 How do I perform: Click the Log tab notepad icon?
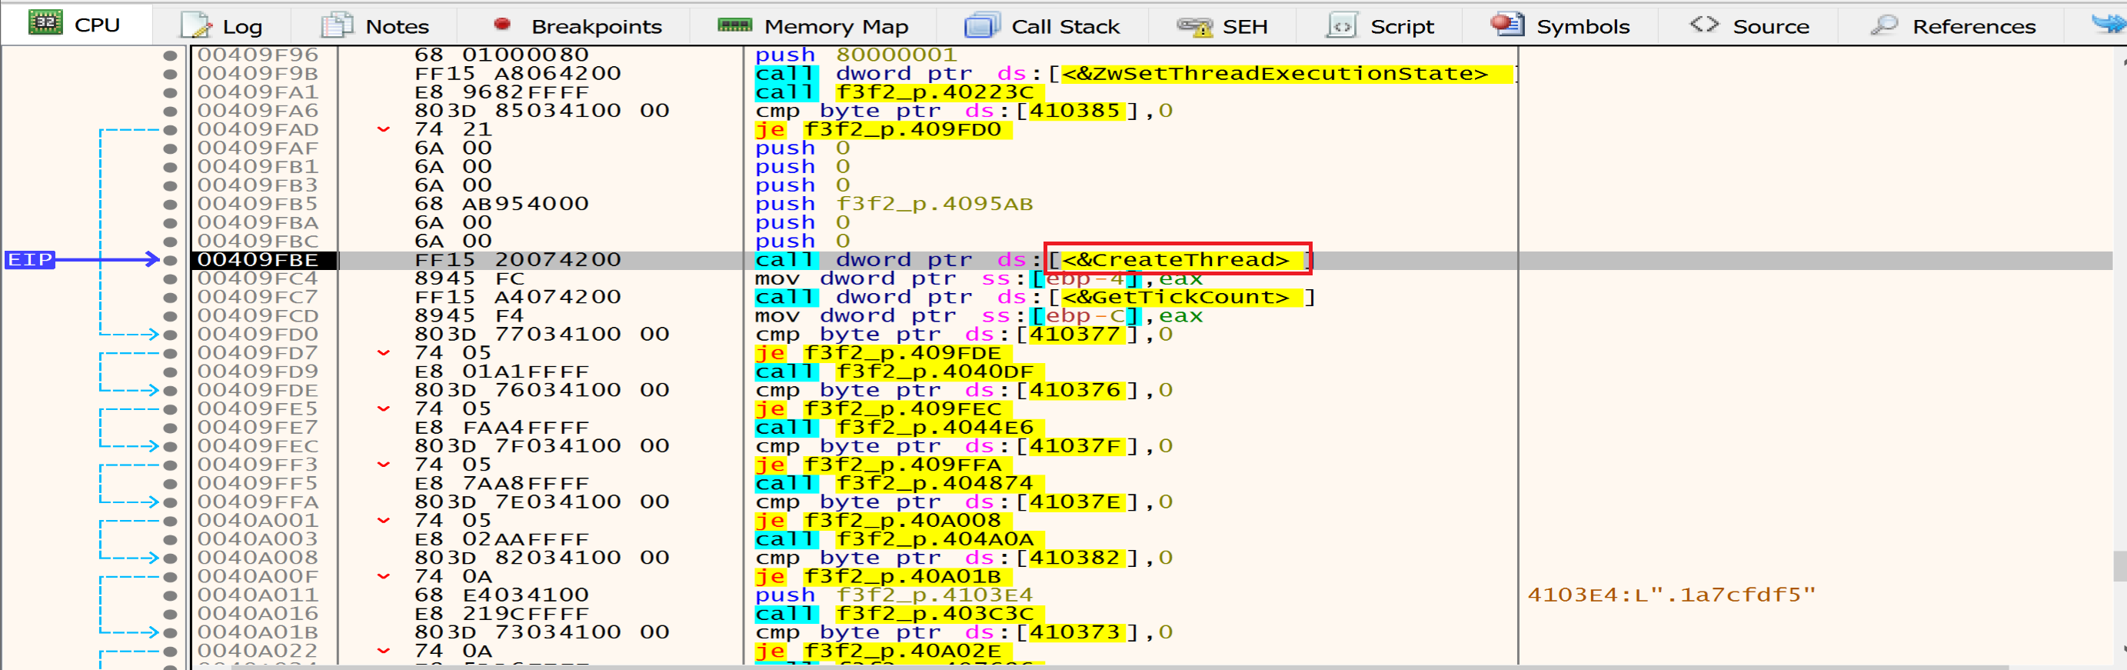(x=197, y=25)
